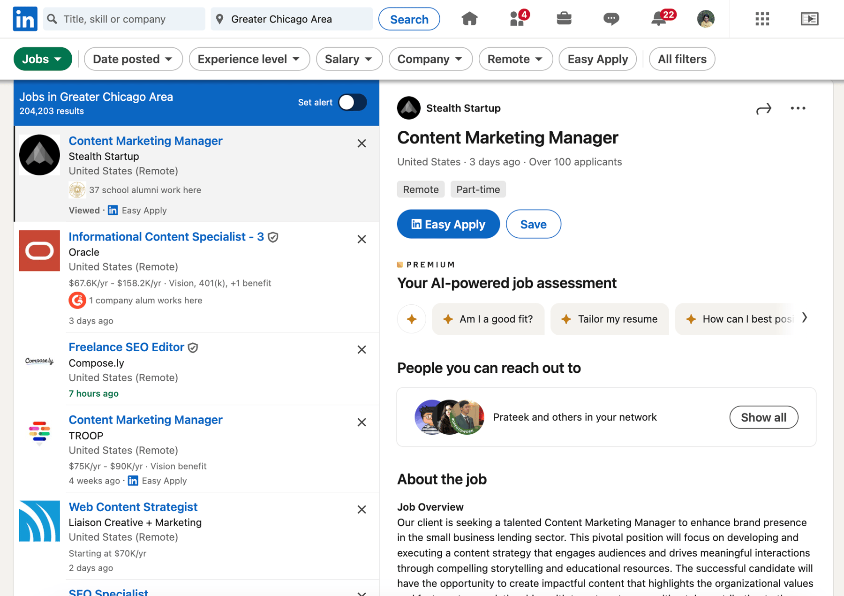Expand the Jobs filter dropdown
The width and height of the screenshot is (844, 596).
pos(43,59)
